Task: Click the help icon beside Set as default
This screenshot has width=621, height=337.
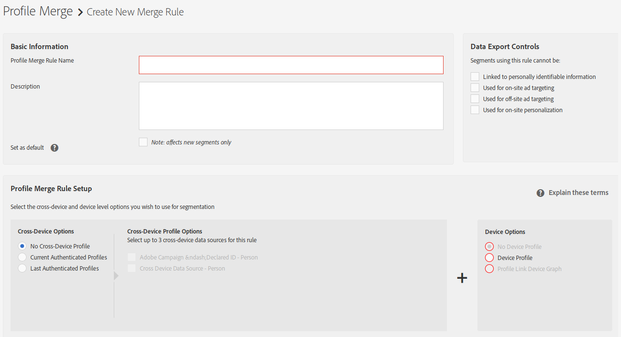Action: [54, 148]
